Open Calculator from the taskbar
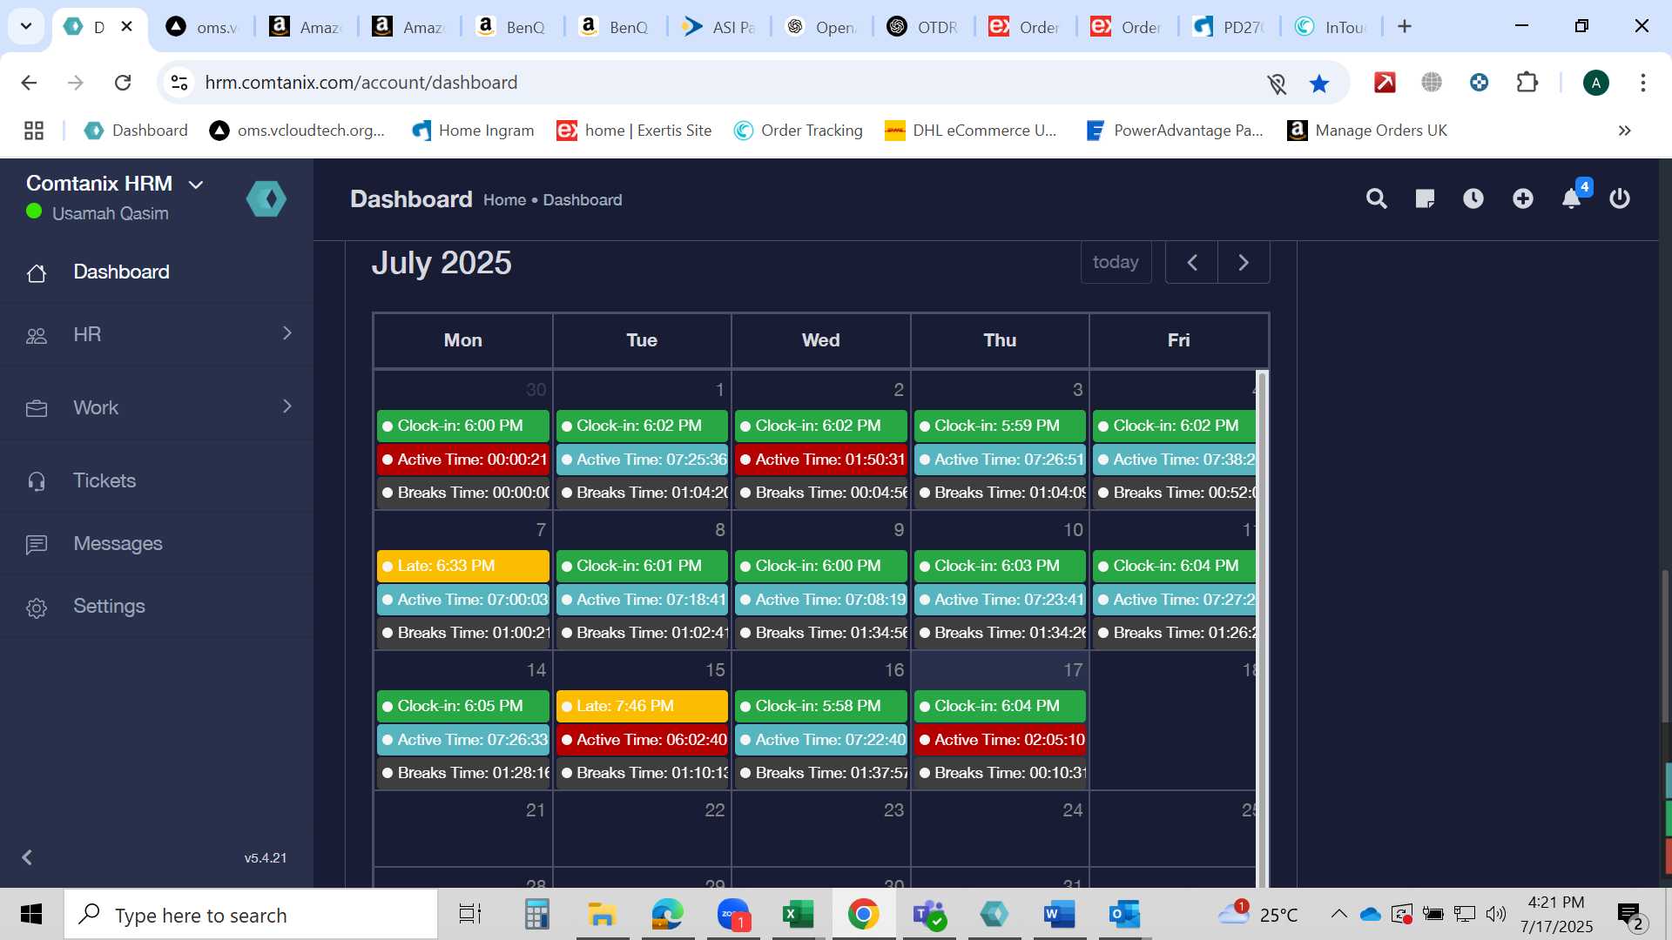Image resolution: width=1672 pixels, height=940 pixels. tap(536, 915)
